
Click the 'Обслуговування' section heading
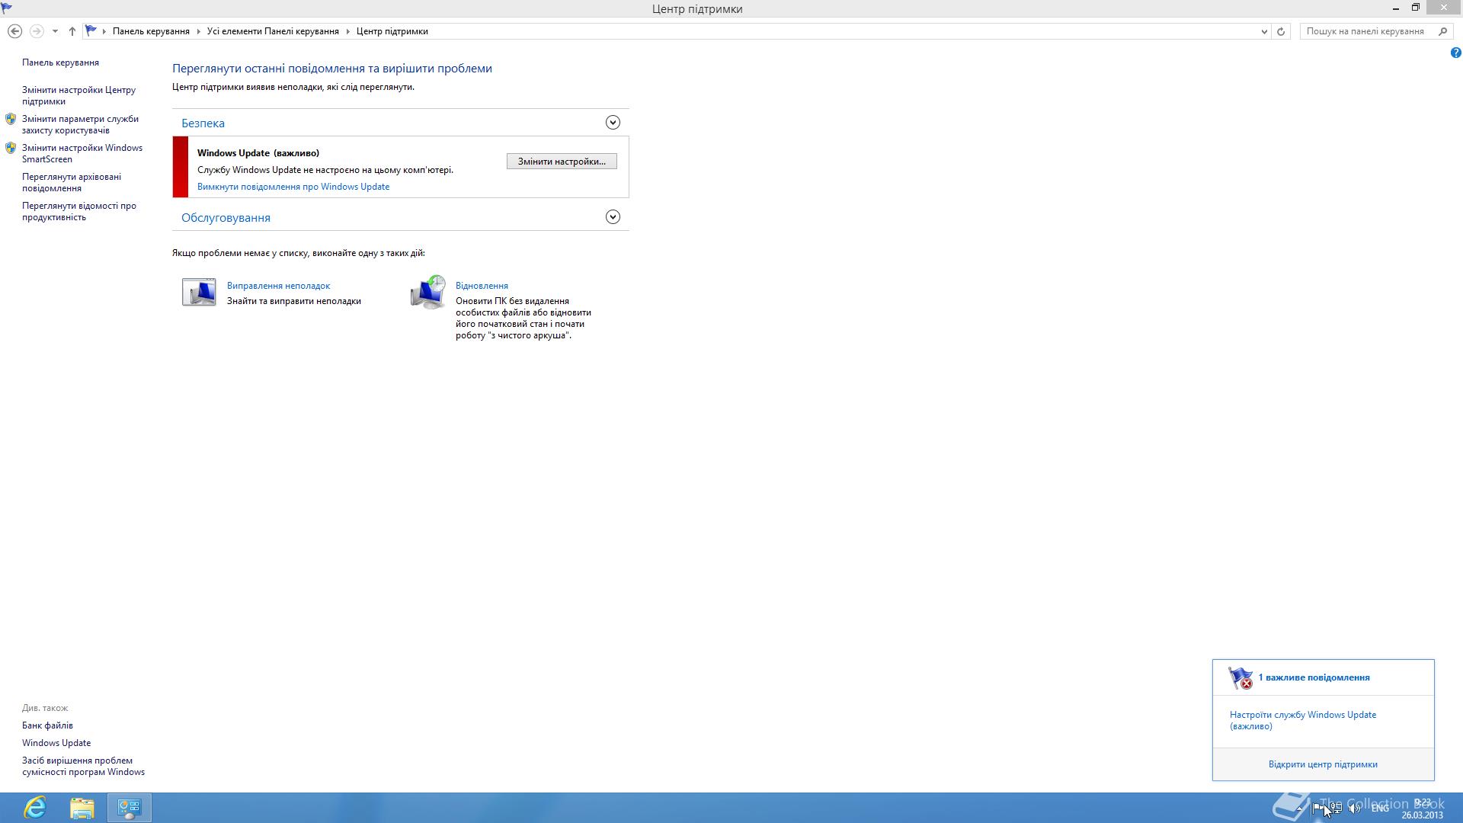click(226, 218)
